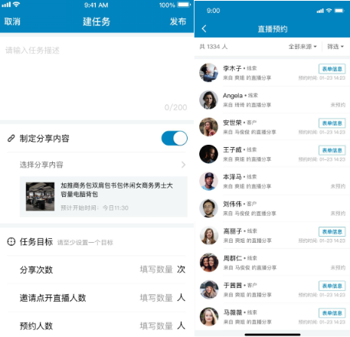Open Angela's profile avatar
The image size is (350, 337).
pos(208,100)
